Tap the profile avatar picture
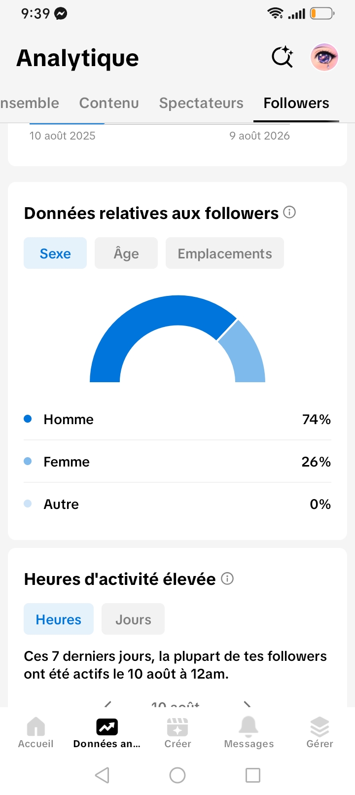This screenshot has height=795, width=355. pyautogui.click(x=324, y=57)
